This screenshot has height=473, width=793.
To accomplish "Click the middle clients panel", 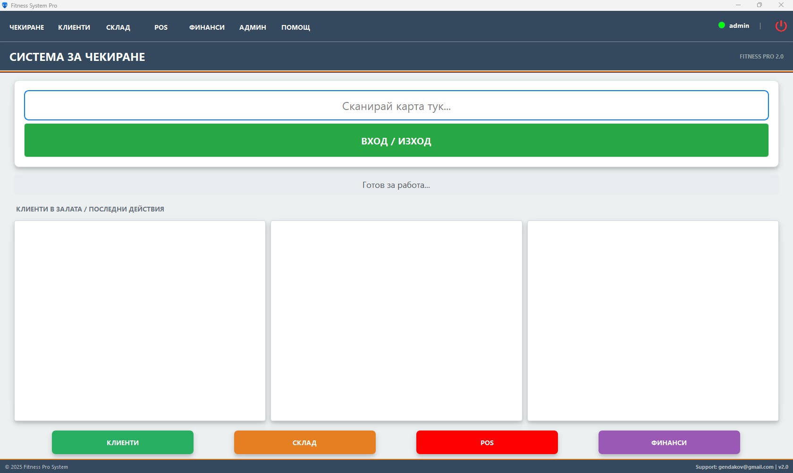I will [x=396, y=321].
